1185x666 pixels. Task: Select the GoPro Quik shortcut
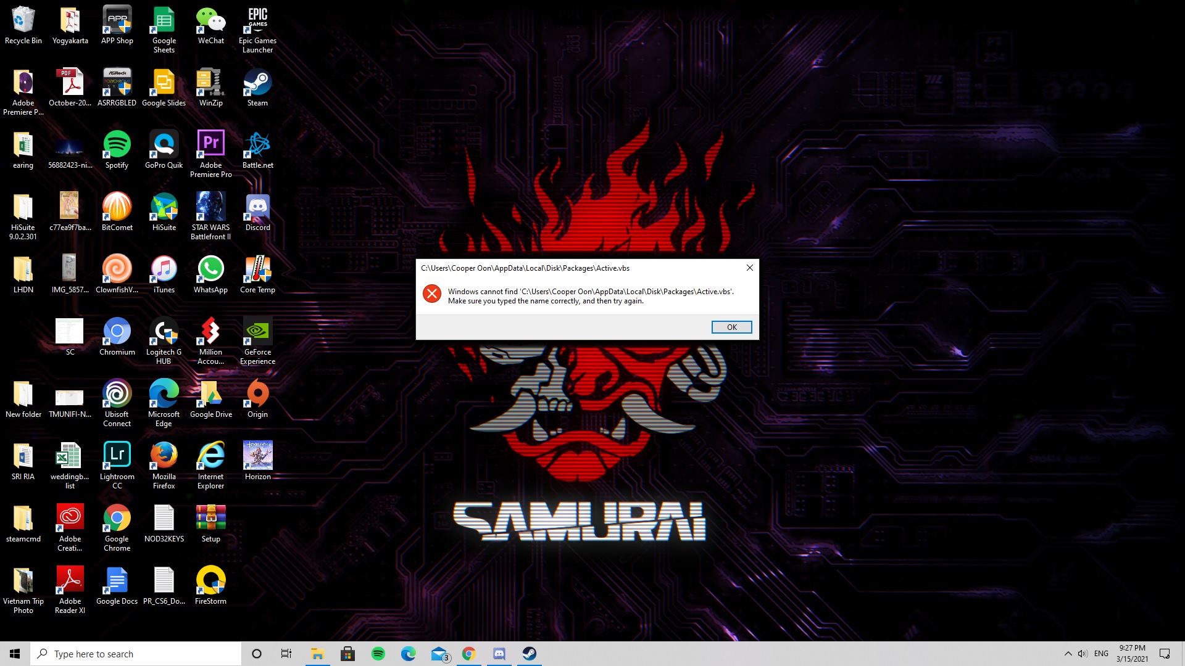(164, 150)
